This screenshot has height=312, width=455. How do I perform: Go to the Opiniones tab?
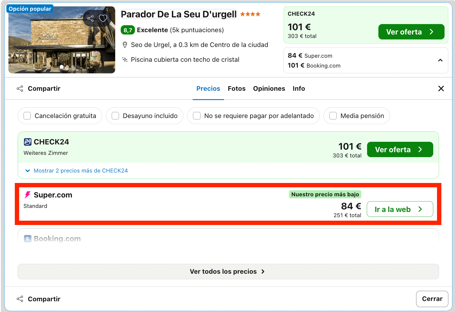pos(269,89)
